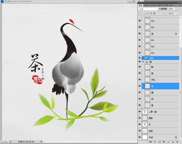This screenshot has width=182, height=144.
Task: Expand the 茶叶 group triangle
Action: tap(143, 58)
